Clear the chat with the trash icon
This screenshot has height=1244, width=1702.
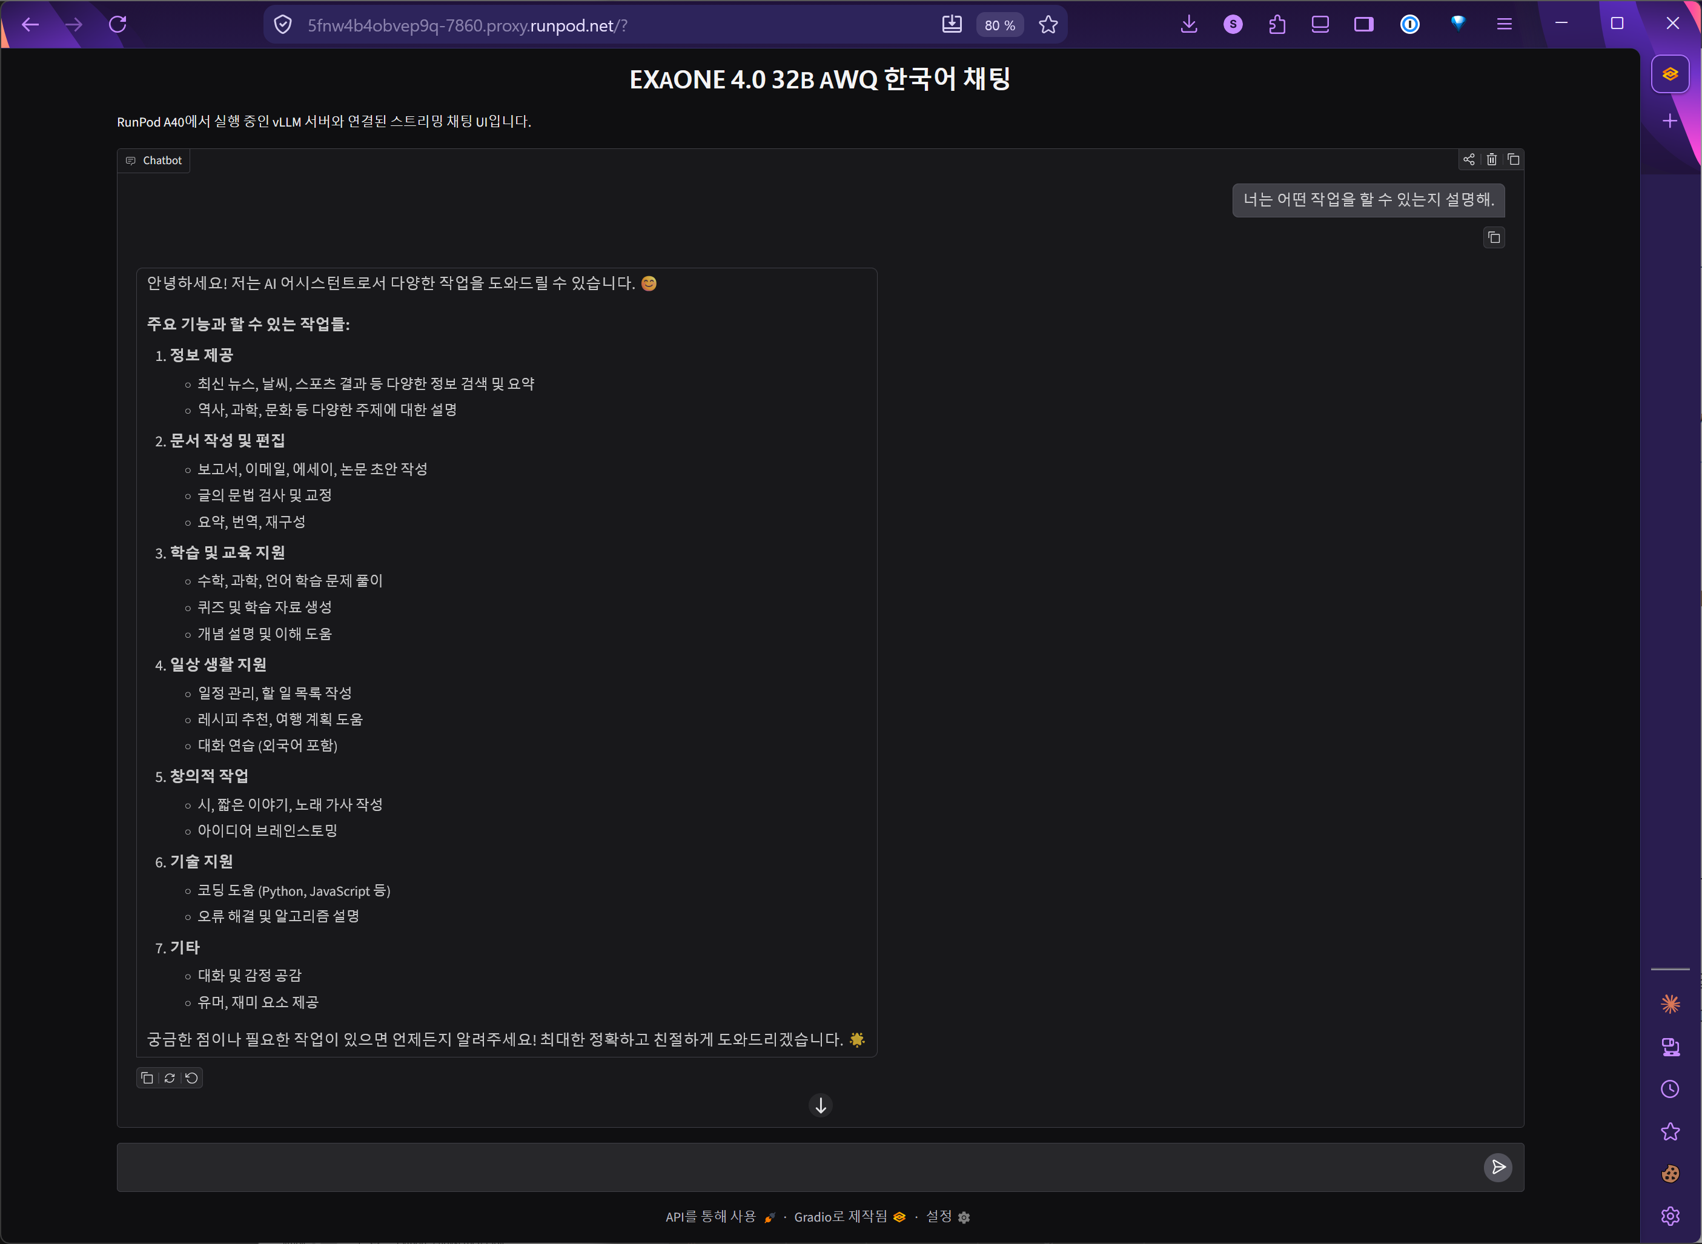point(1491,160)
